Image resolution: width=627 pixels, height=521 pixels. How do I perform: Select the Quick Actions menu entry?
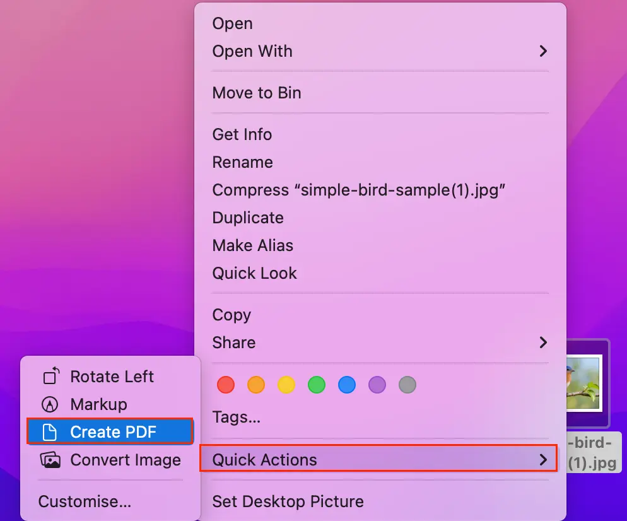pos(378,458)
